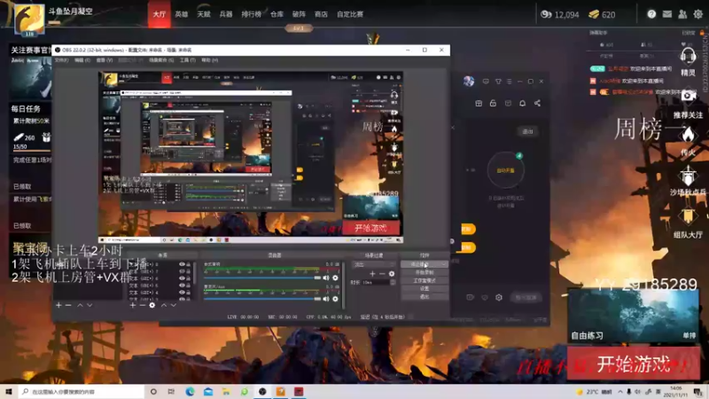Open OBS Scene Collection menu
The height and width of the screenshot is (399, 709).
click(x=161, y=60)
